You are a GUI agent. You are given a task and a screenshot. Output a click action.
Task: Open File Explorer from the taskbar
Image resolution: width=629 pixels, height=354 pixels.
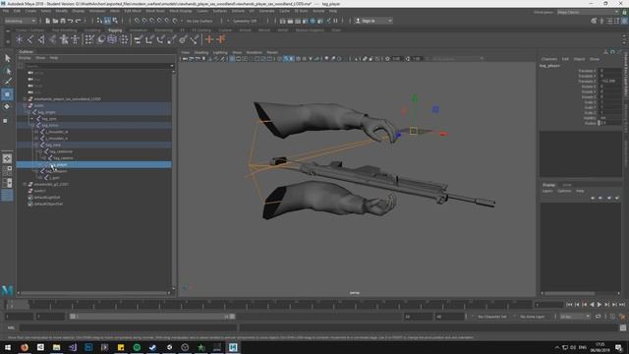57,347
